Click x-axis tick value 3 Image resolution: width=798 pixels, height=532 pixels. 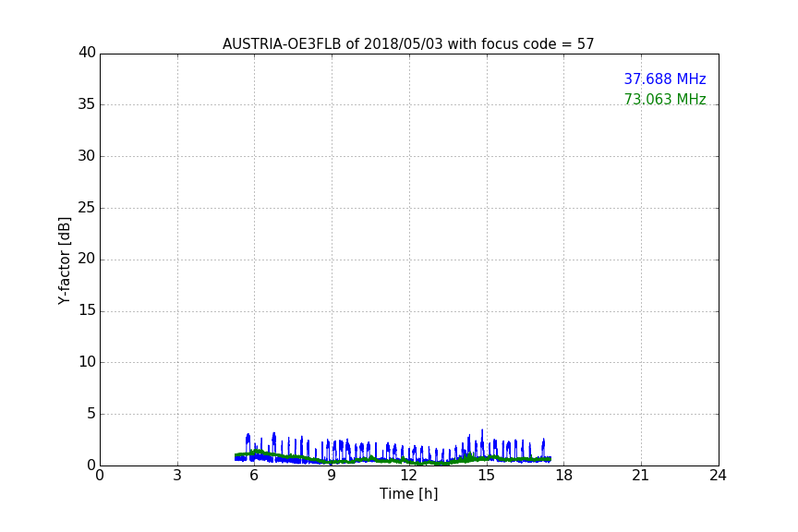click(x=177, y=476)
